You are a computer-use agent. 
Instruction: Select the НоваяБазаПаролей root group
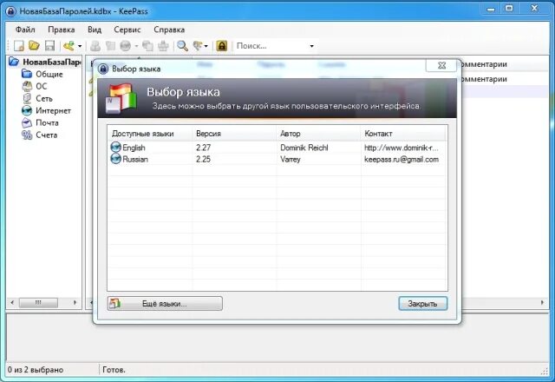(52, 62)
